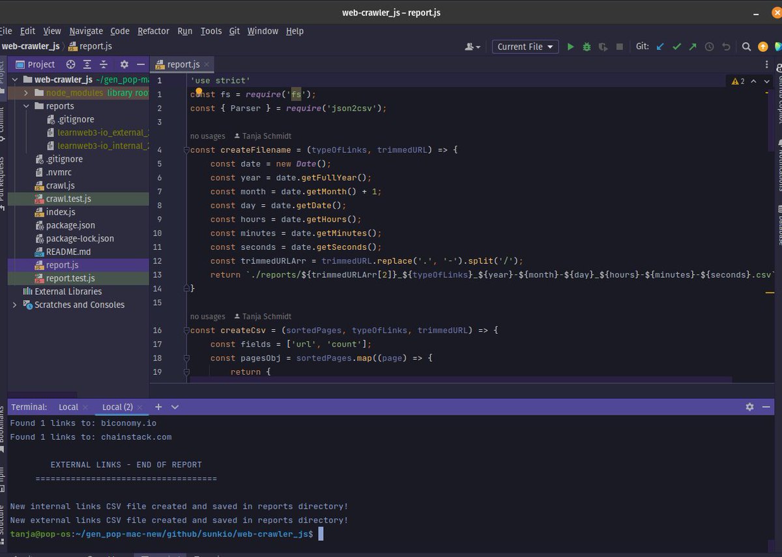The image size is (782, 557).
Task: Switch to Local terminal tab
Action: tap(68, 407)
